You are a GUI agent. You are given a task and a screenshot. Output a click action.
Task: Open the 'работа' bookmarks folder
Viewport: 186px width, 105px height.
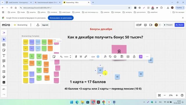pyautogui.click(x=42, y=12)
